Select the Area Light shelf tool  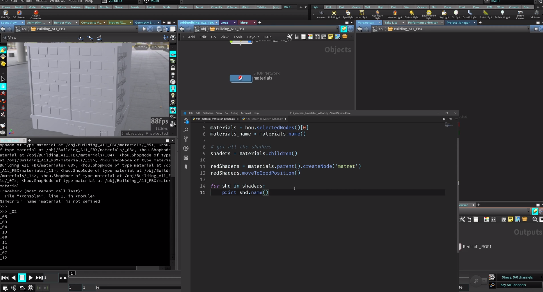(361, 14)
